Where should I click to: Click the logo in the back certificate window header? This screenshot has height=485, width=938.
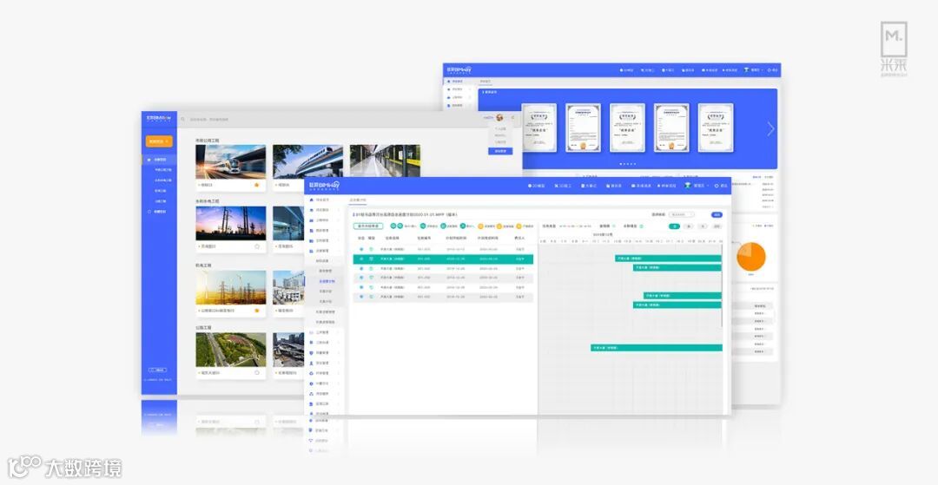point(459,70)
